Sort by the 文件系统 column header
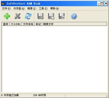Viewport: 109px width, 98px height. 28,24
